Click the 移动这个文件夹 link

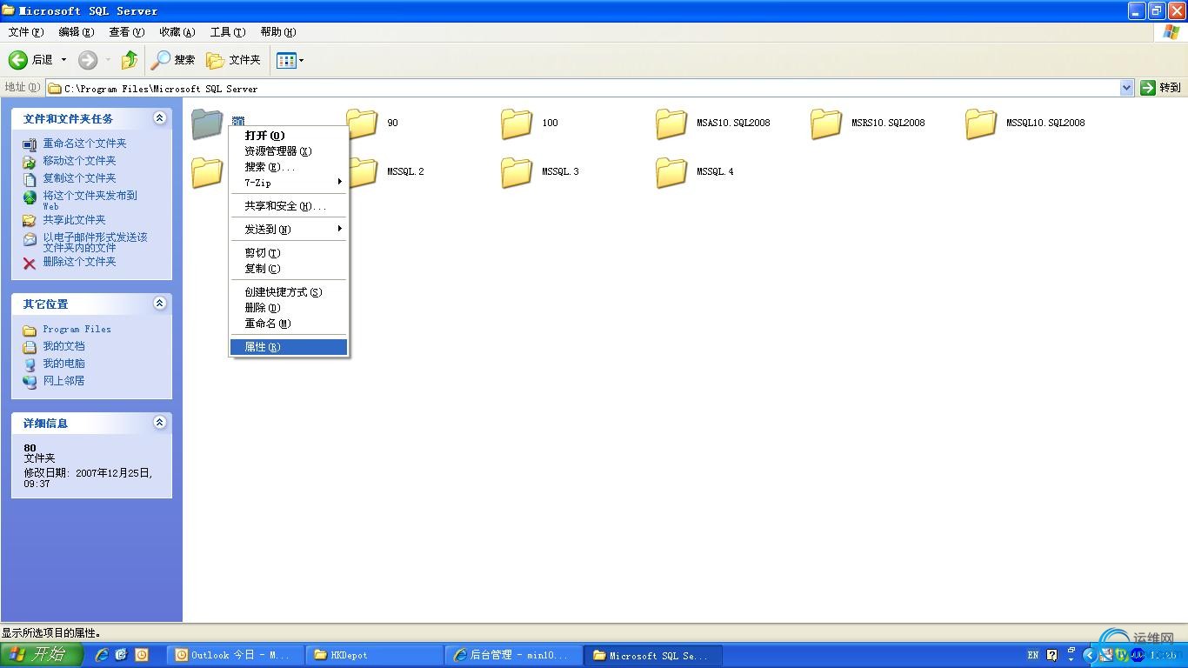pos(79,161)
